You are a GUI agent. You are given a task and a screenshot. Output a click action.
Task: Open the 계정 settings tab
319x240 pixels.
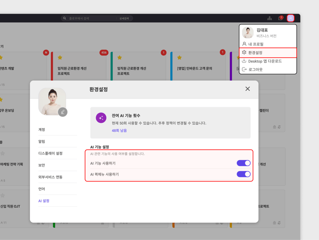pyautogui.click(x=58, y=130)
